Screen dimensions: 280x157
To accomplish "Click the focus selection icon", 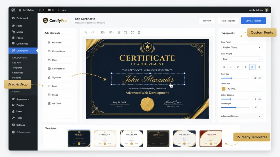I will (132, 32).
